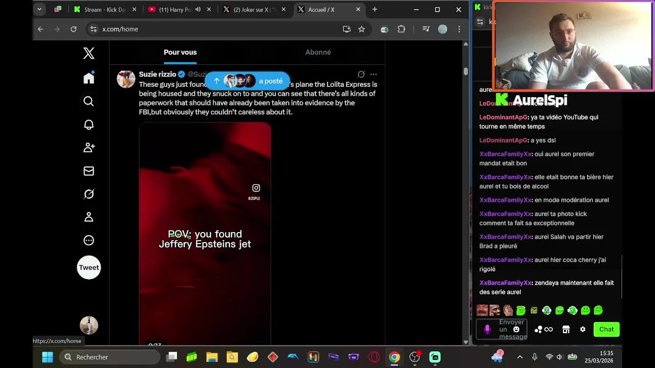Open media control icon in Chrome toolbar
This screenshot has width=655, height=368.
click(x=426, y=29)
